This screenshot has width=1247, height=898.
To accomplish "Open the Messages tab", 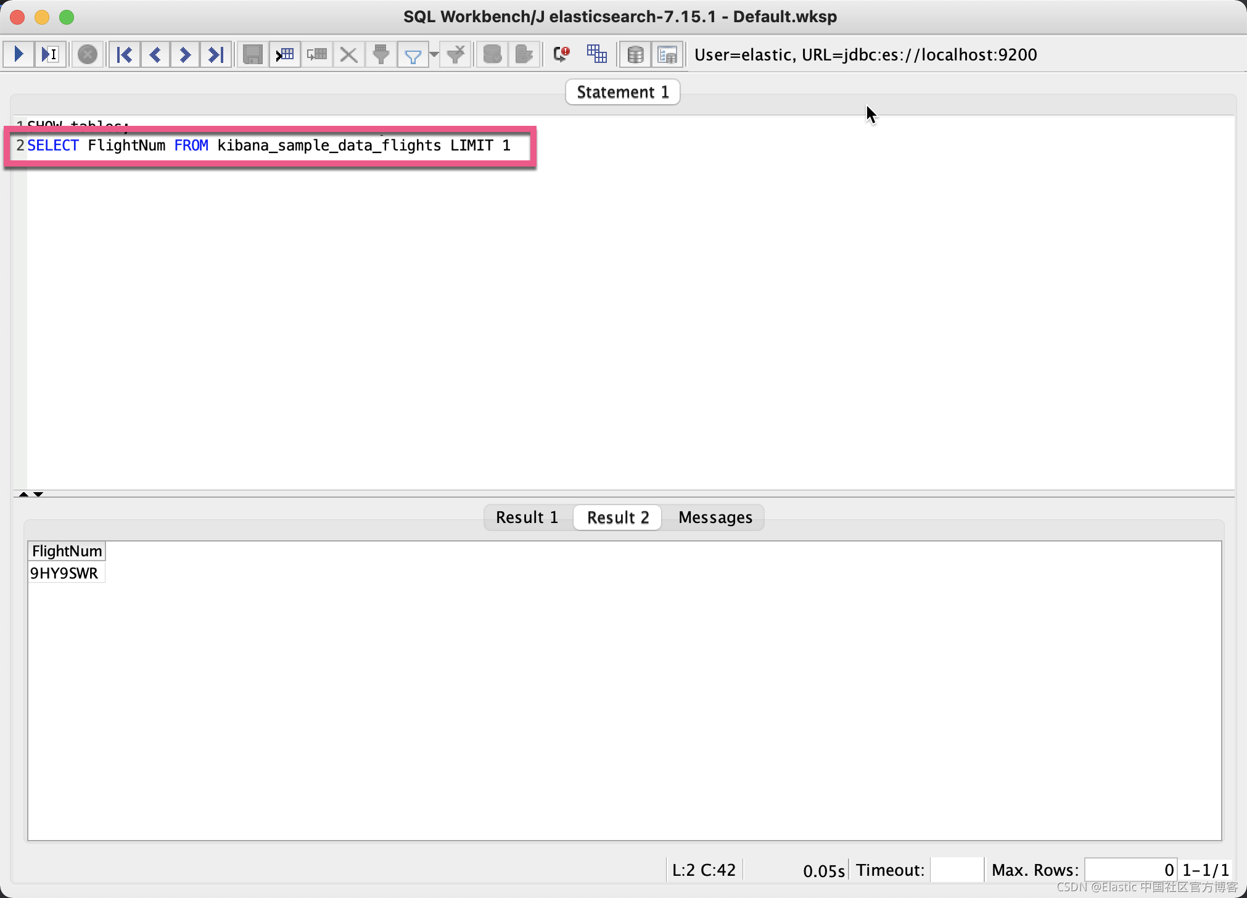I will pyautogui.click(x=714, y=517).
